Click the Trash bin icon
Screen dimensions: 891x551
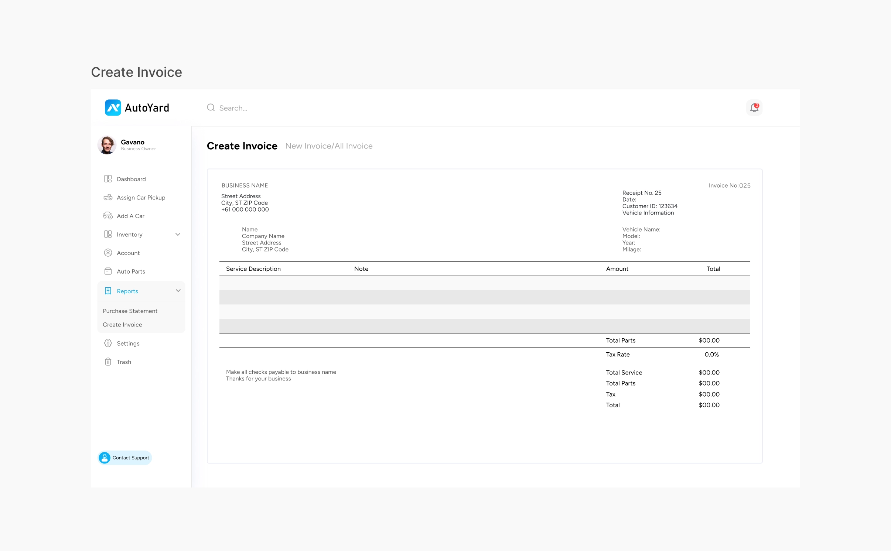coord(108,362)
